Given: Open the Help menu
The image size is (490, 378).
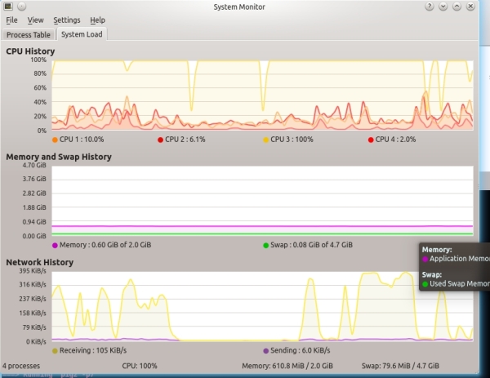Looking at the screenshot, I should pyautogui.click(x=97, y=20).
